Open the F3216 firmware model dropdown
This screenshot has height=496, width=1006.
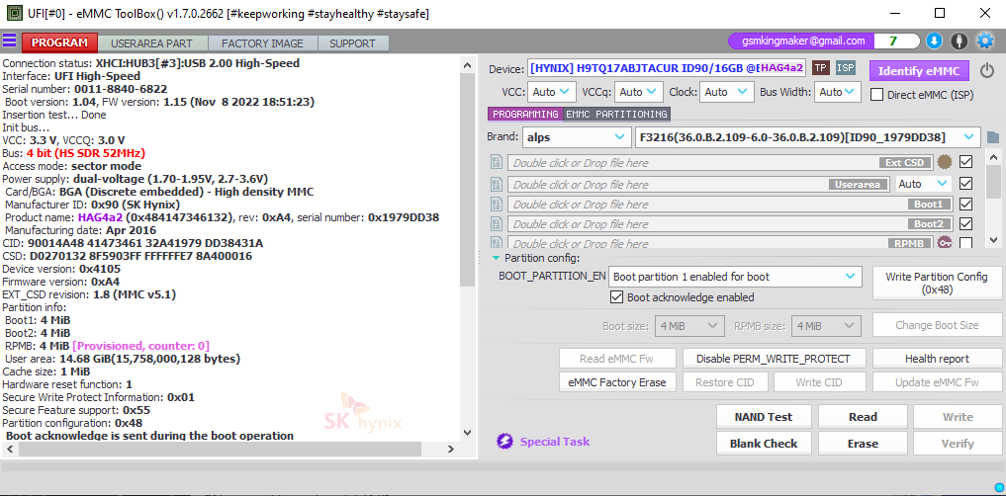pyautogui.click(x=807, y=137)
